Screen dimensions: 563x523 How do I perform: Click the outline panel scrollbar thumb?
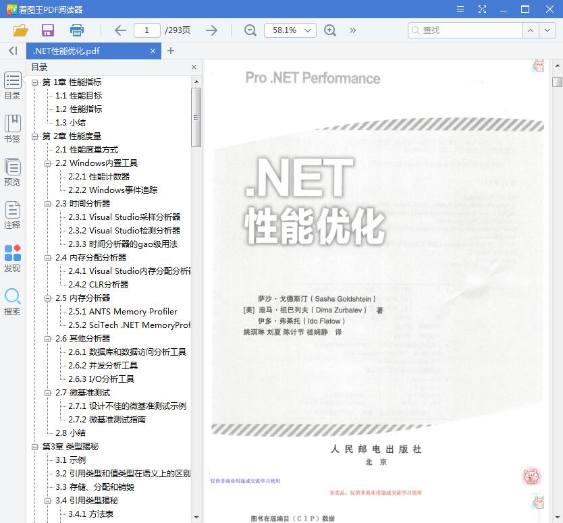196,117
